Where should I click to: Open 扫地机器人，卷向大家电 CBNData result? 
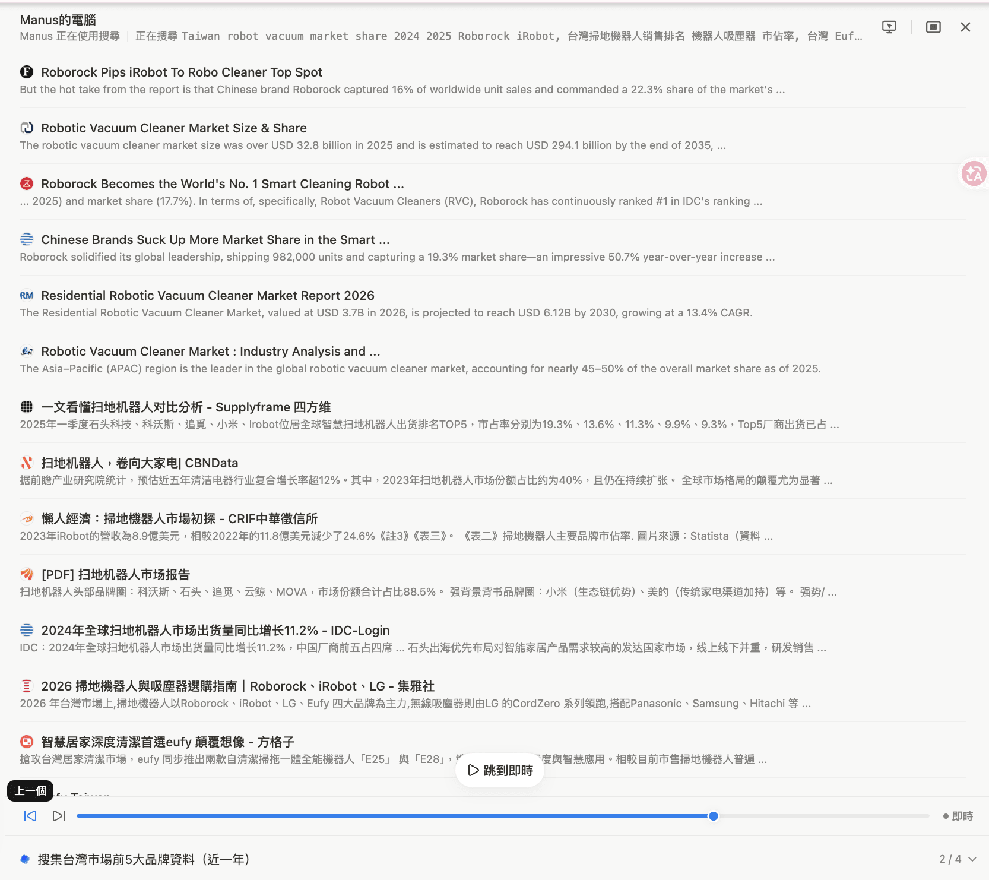click(x=140, y=463)
